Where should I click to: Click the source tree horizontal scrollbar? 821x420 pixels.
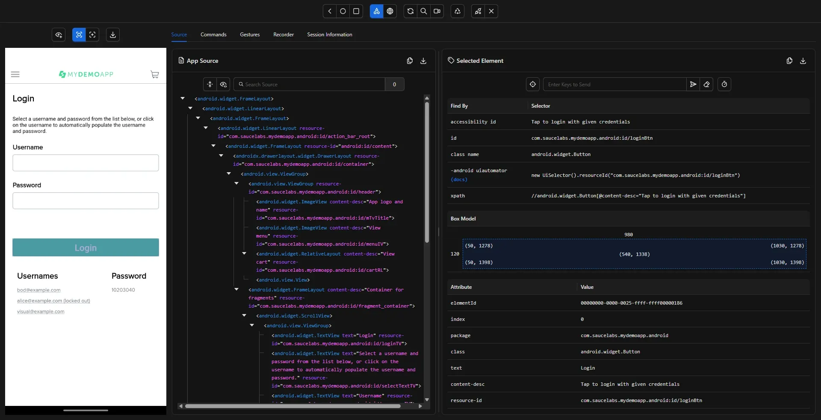coord(293,406)
